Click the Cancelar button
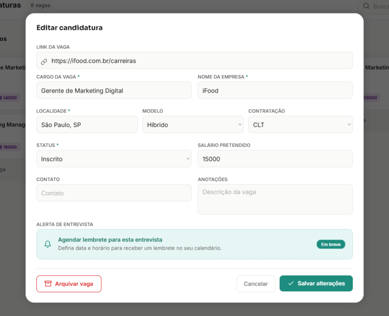389x316 pixels. (256, 284)
